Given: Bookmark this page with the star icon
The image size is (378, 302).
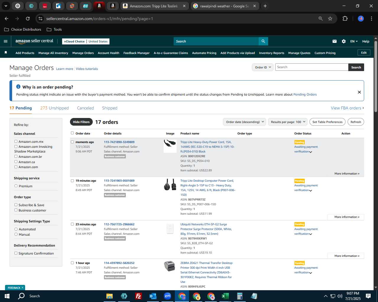Looking at the screenshot, I should [x=330, y=19].
